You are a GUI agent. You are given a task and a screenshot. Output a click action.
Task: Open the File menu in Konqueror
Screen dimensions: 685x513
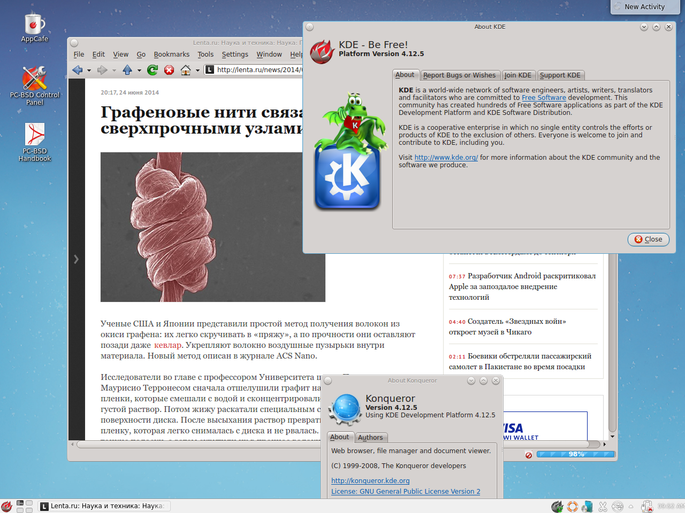click(79, 55)
